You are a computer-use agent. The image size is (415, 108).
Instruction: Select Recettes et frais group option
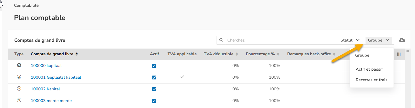tap(372, 80)
